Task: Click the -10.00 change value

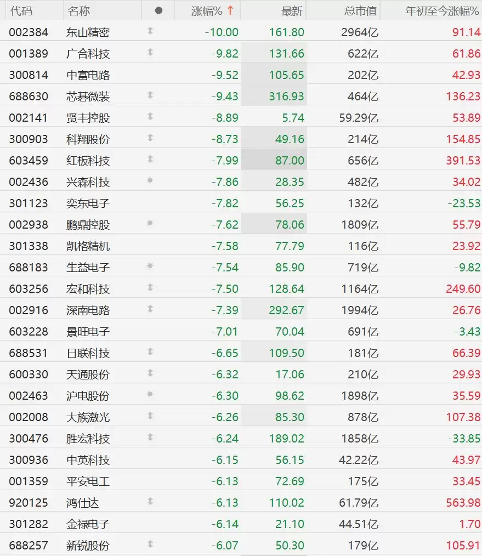Action: (x=222, y=32)
